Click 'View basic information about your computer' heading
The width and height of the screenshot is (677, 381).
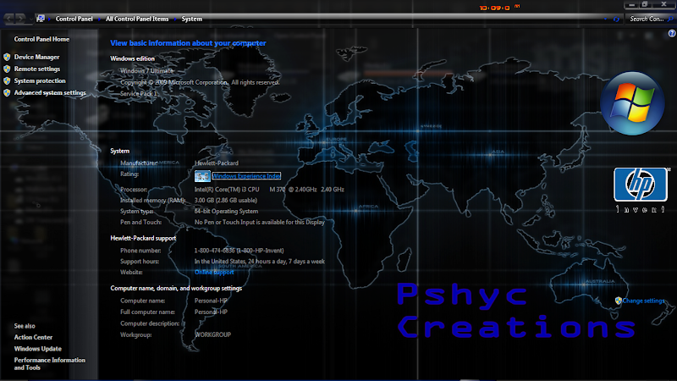click(188, 43)
